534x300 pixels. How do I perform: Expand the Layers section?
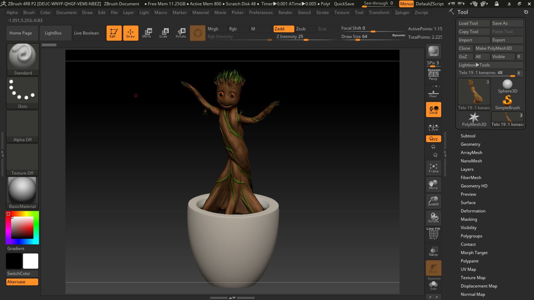pos(467,169)
